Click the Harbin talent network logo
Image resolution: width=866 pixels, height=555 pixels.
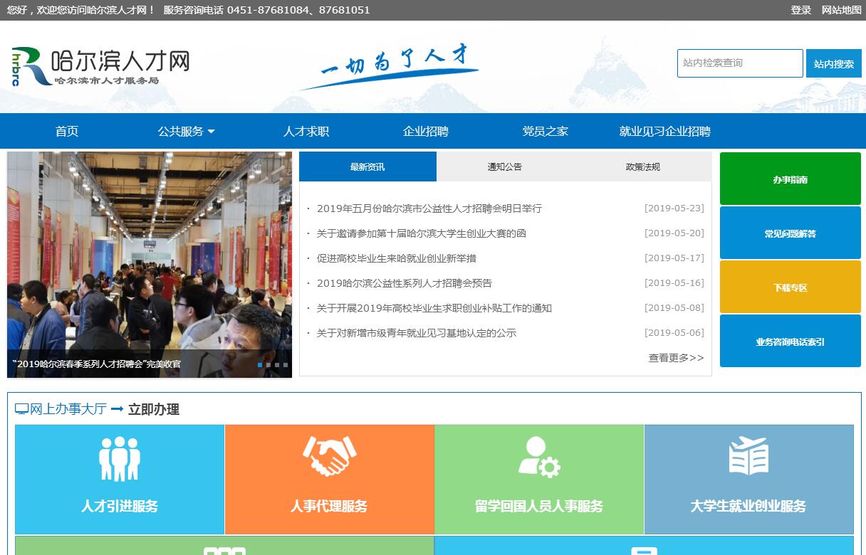[x=101, y=67]
